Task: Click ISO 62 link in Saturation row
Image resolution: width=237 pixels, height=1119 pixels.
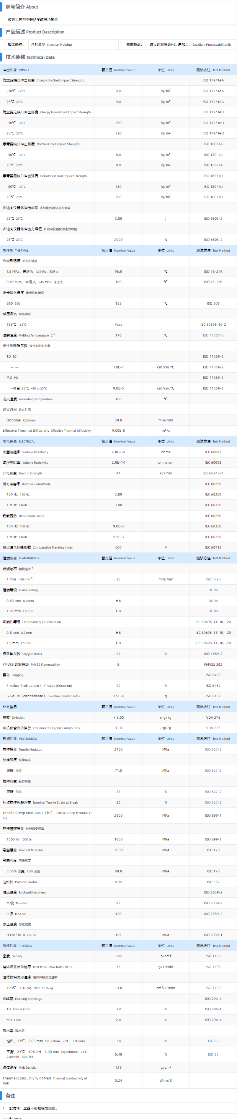Action: coord(213,1041)
